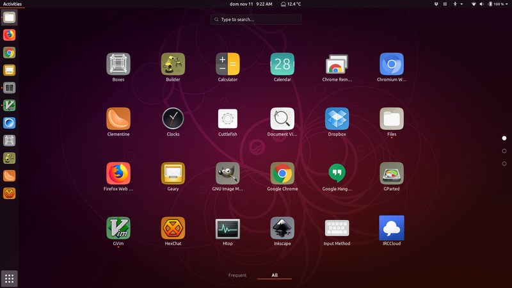Open the IRCCloud app
This screenshot has width=512, height=288.
(x=392, y=228)
